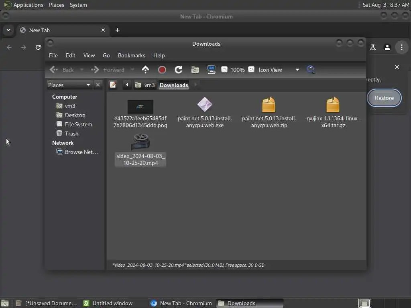
Task: Click the zoom out minus icon
Action: pyautogui.click(x=224, y=69)
